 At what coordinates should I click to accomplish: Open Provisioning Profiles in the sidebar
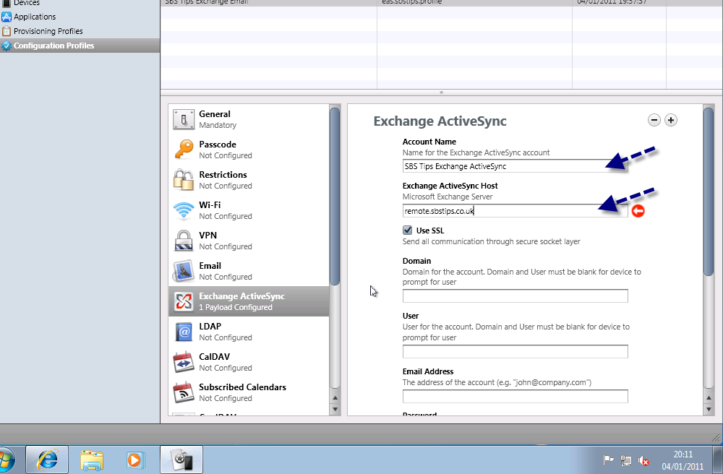click(48, 31)
